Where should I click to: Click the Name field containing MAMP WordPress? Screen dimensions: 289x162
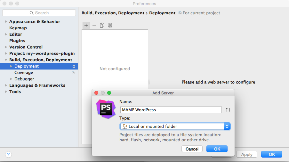tap(171, 110)
